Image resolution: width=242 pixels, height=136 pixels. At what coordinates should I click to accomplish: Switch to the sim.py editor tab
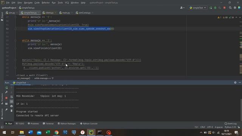(x=12, y=13)
